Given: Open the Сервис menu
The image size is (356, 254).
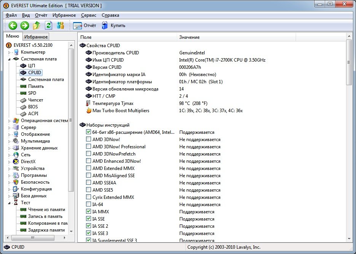Looking at the screenshot, I should [x=89, y=15].
